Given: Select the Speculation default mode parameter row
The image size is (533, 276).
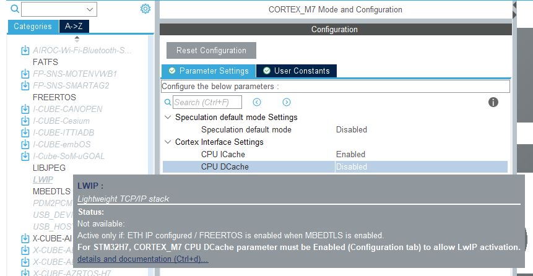Looking at the screenshot, I should (335, 129).
